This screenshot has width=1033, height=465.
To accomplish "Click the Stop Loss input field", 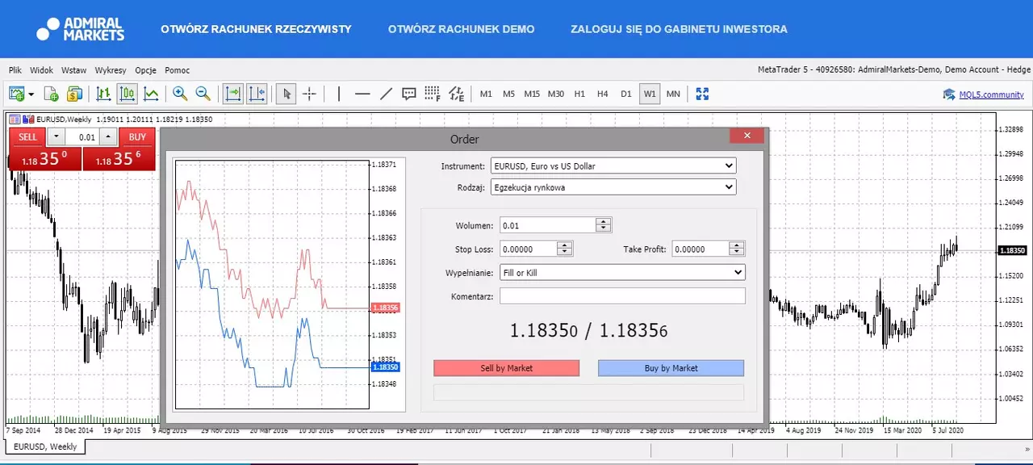I will [x=529, y=249].
